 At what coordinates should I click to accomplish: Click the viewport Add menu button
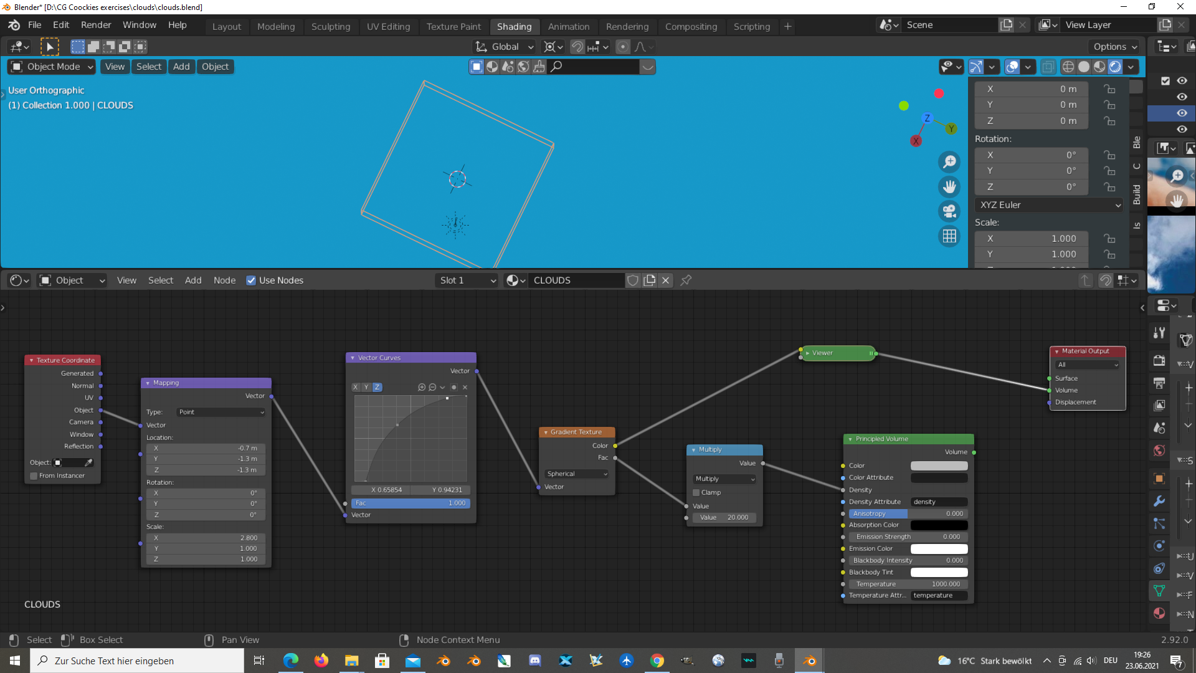(x=181, y=67)
